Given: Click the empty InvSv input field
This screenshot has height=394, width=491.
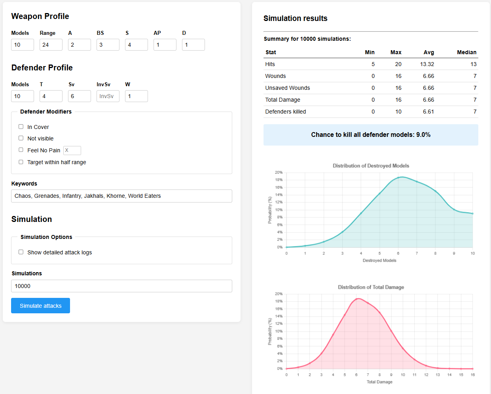Looking at the screenshot, I should 108,96.
